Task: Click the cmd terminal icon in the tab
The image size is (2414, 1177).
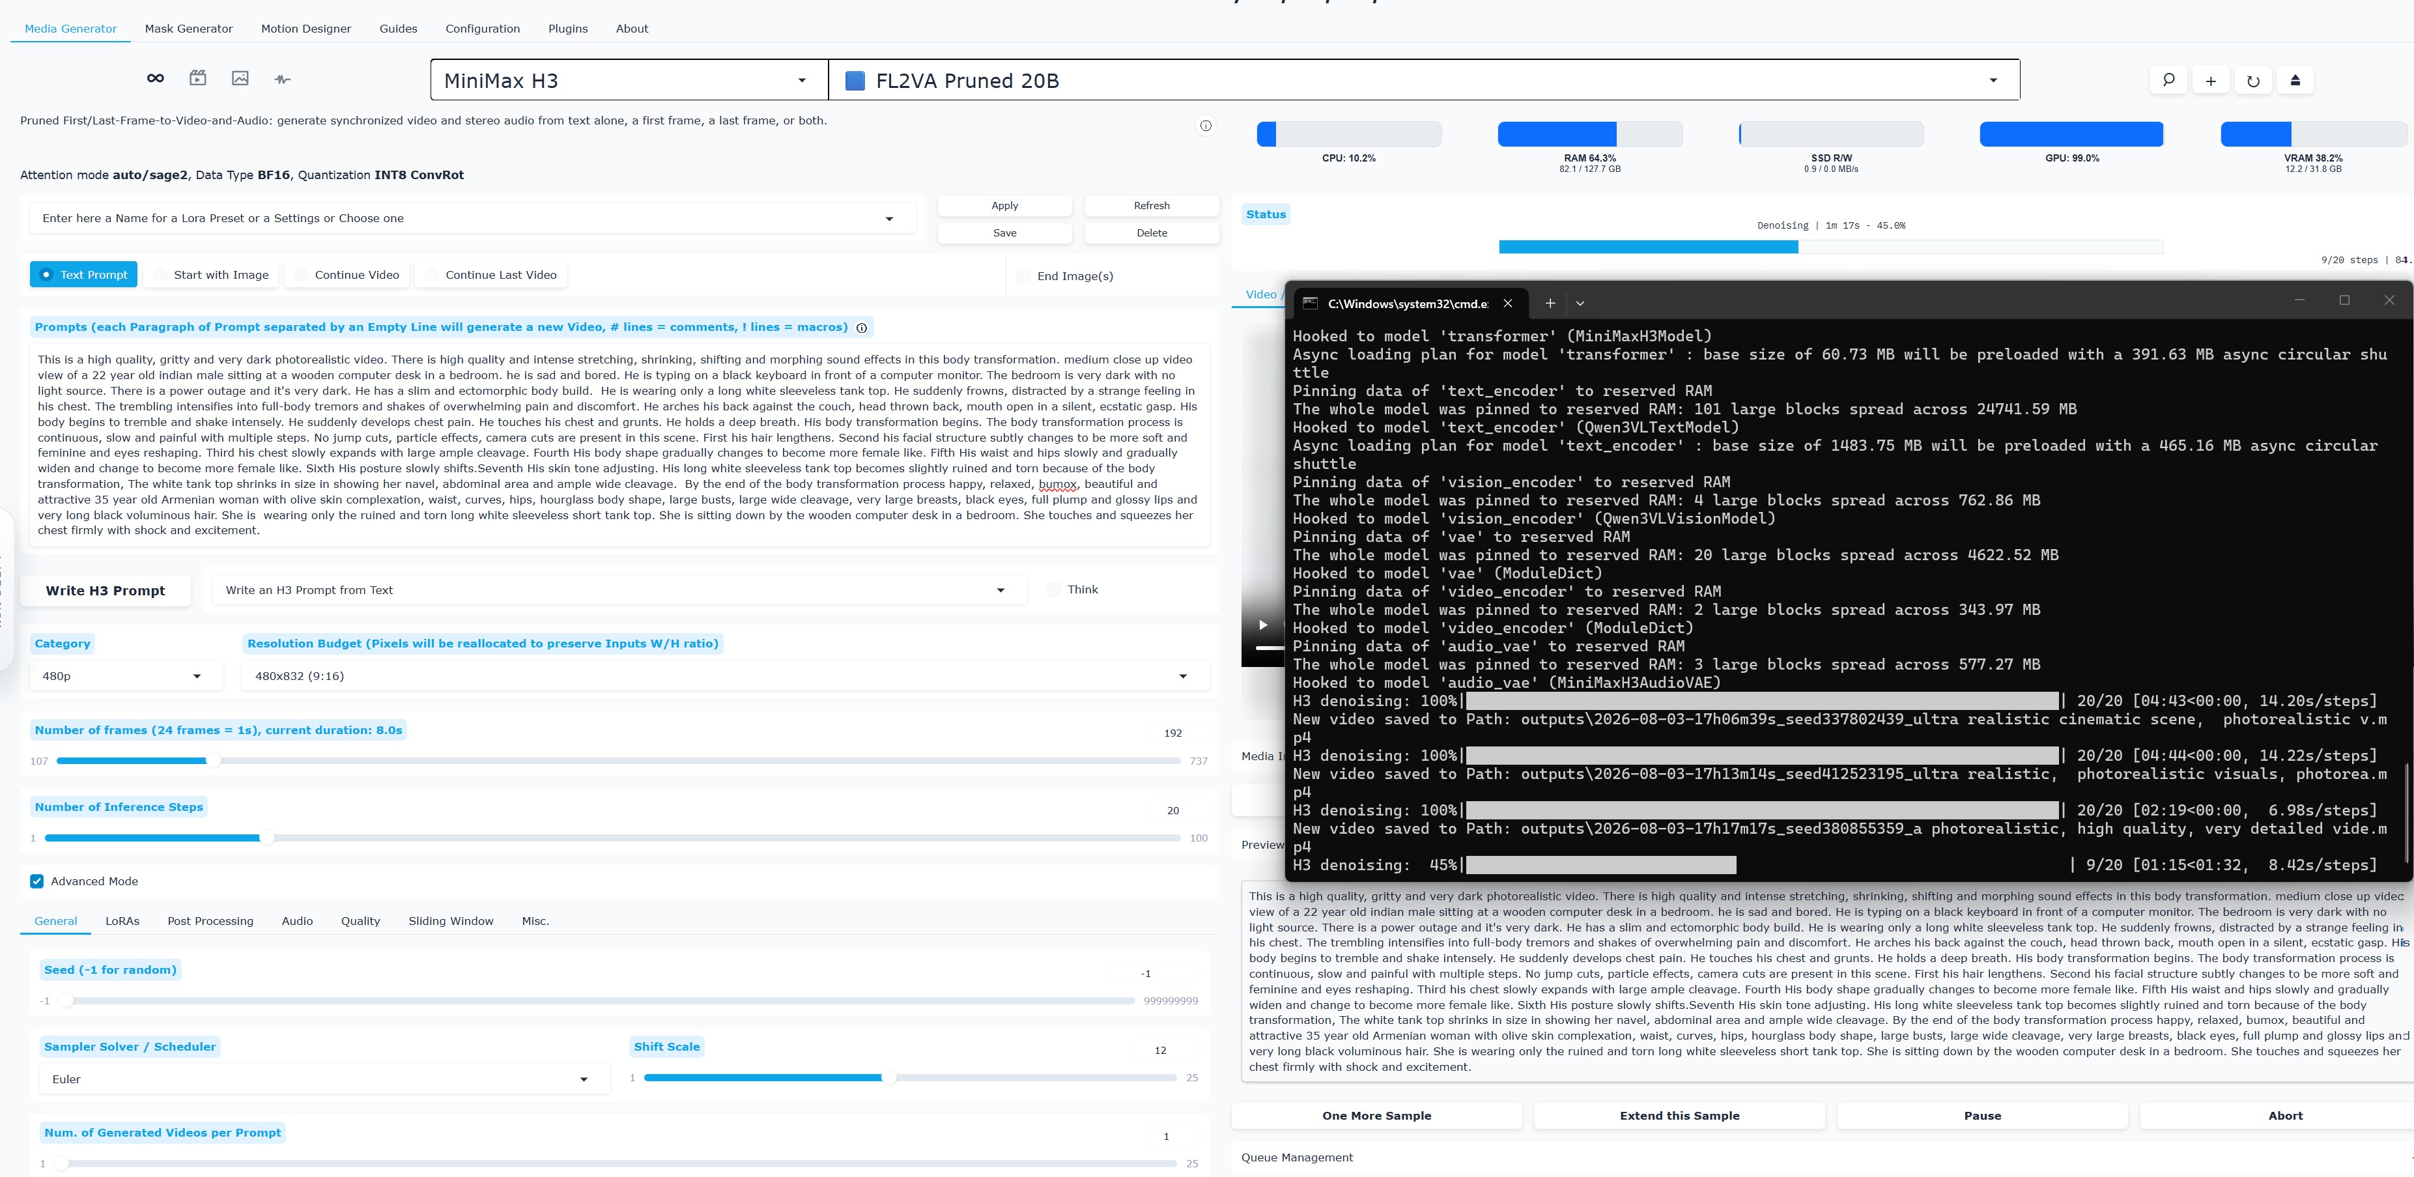Action: click(x=1310, y=303)
